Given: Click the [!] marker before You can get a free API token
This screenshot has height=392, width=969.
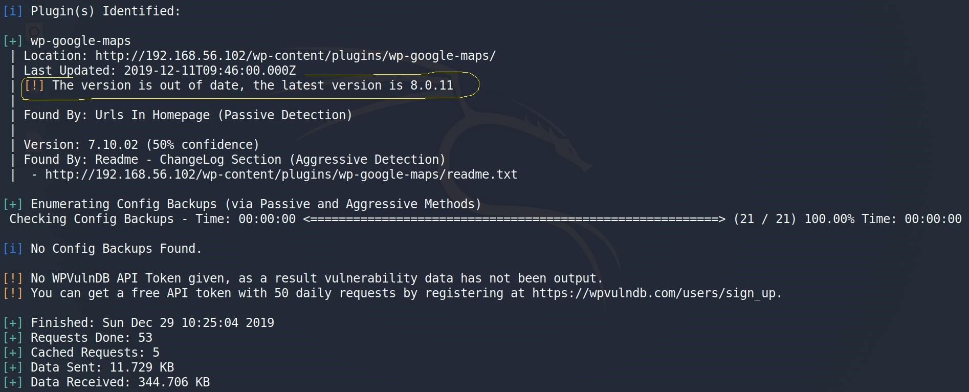Looking at the screenshot, I should (x=13, y=293).
